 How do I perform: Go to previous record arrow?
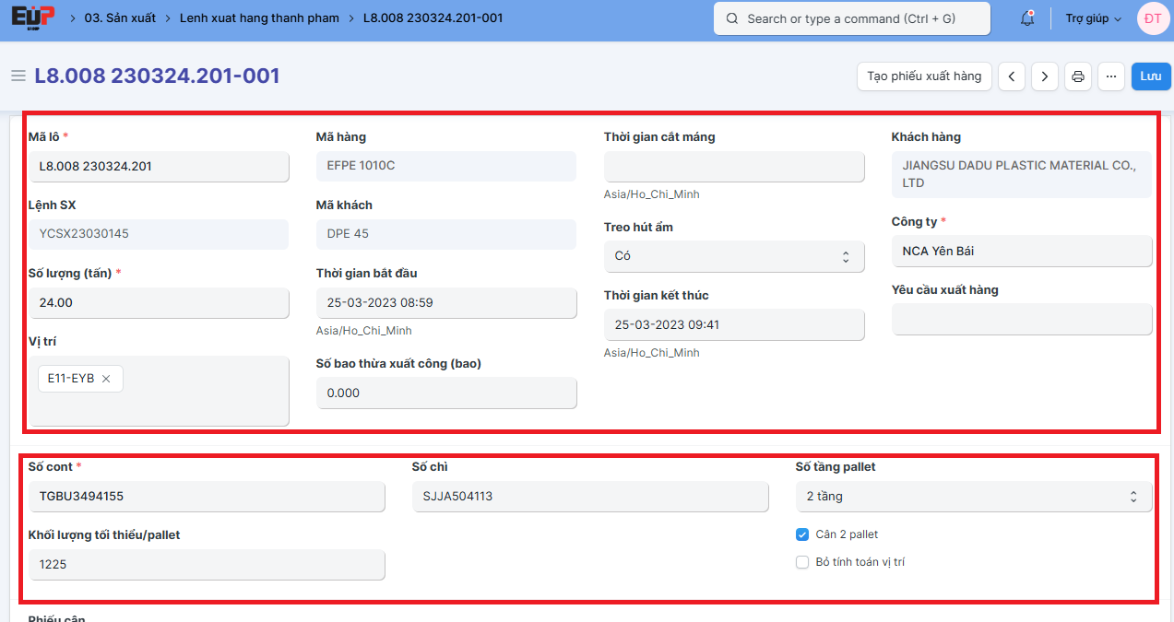click(x=1012, y=76)
